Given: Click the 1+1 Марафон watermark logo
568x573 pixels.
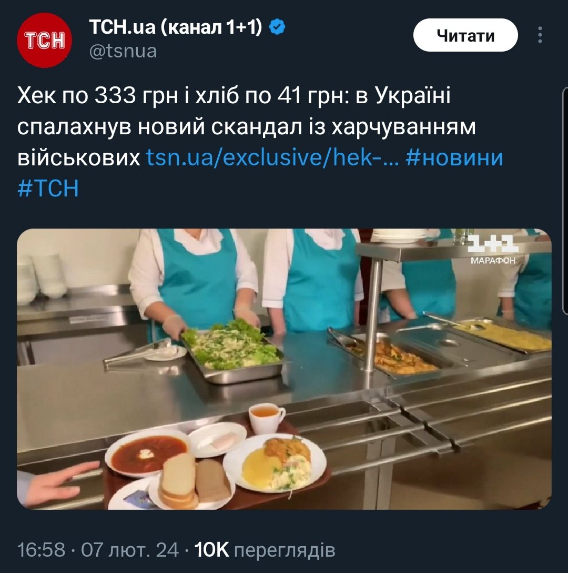Looking at the screenshot, I should [492, 249].
